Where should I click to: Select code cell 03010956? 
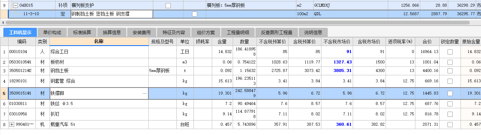[x=22, y=114]
